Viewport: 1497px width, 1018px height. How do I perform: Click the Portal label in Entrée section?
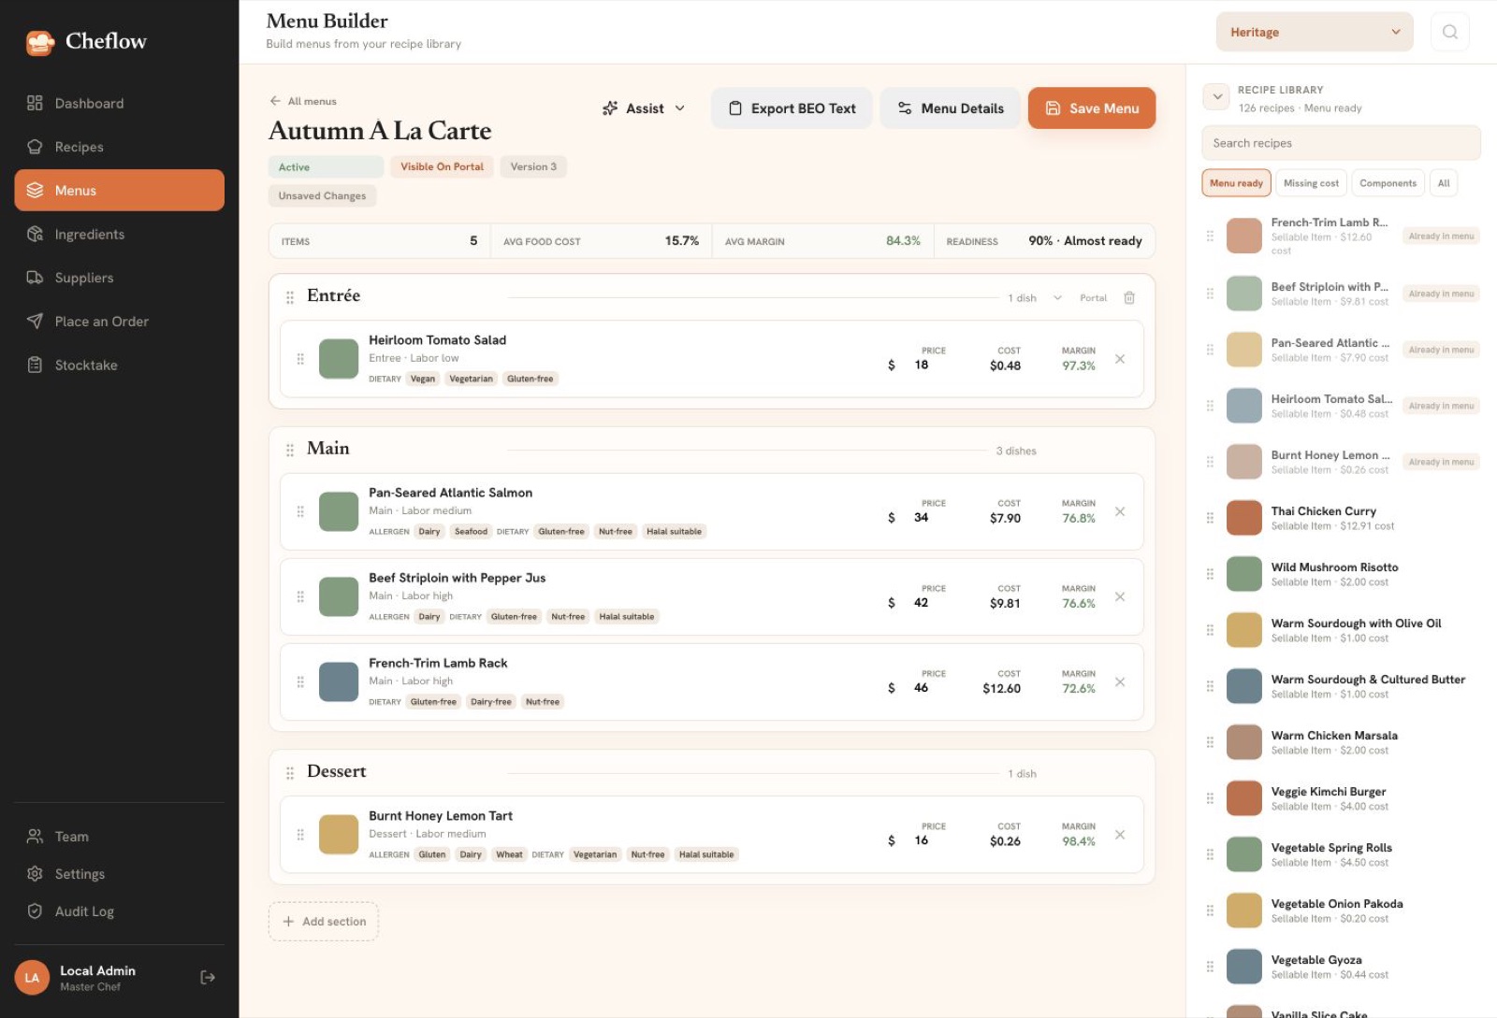pos(1093,298)
